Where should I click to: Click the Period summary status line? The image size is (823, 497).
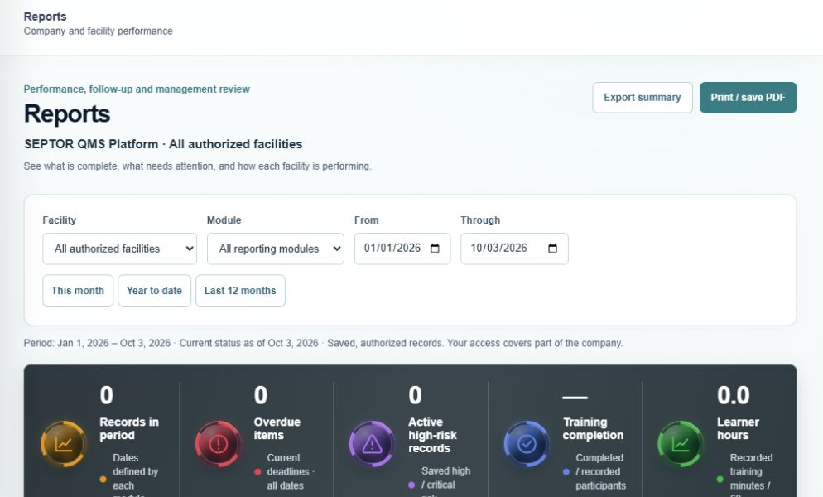[323, 343]
